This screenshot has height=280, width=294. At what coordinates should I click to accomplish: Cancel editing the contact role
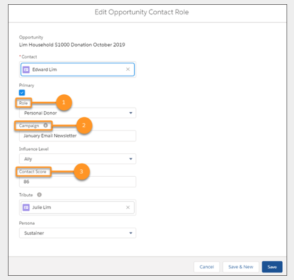point(207,267)
